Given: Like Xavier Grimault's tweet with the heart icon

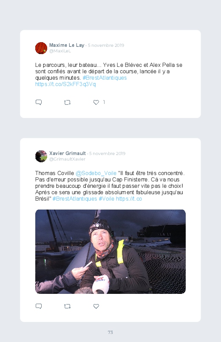Looking at the screenshot, I should (x=96, y=306).
